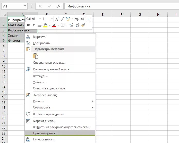
Task: Click Decrease Decimal icon
Action: coord(77,25)
